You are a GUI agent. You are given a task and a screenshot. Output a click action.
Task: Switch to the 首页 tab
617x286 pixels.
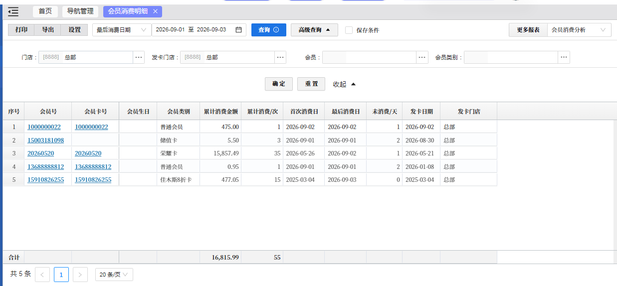pyautogui.click(x=45, y=11)
